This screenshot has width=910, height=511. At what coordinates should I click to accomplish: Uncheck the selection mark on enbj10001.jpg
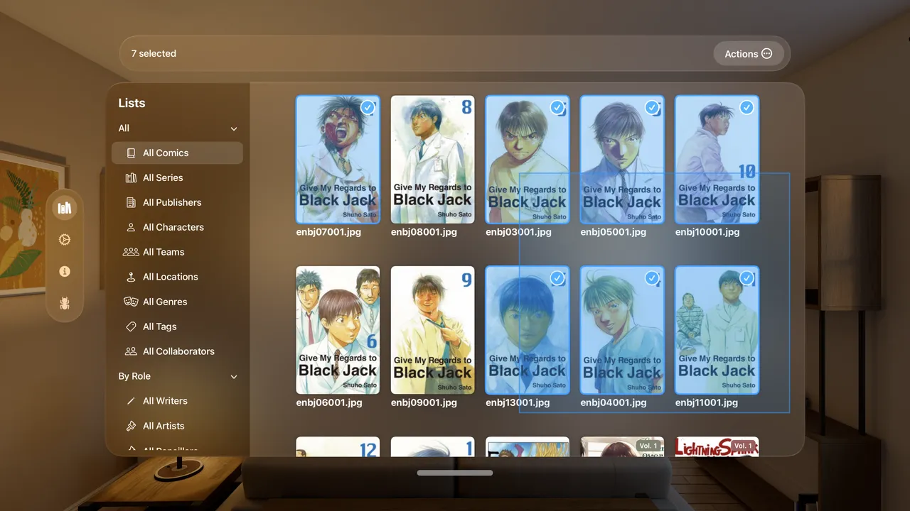pos(746,107)
